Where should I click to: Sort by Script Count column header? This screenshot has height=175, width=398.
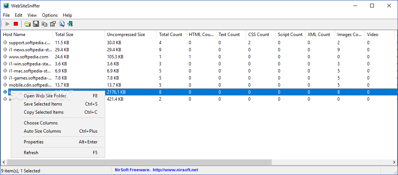pos(290,35)
